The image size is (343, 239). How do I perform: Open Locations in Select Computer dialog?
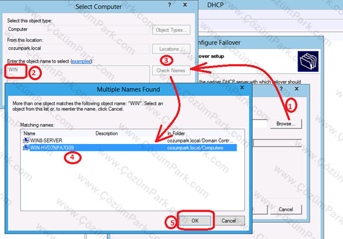point(171,49)
